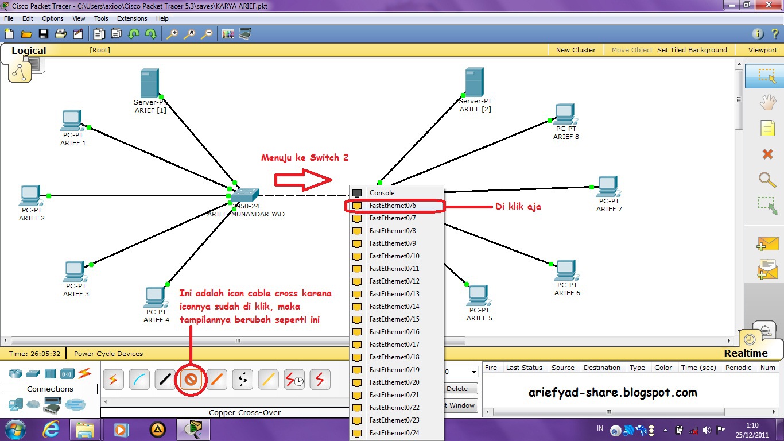Click the Paste toolbar icon

click(117, 34)
